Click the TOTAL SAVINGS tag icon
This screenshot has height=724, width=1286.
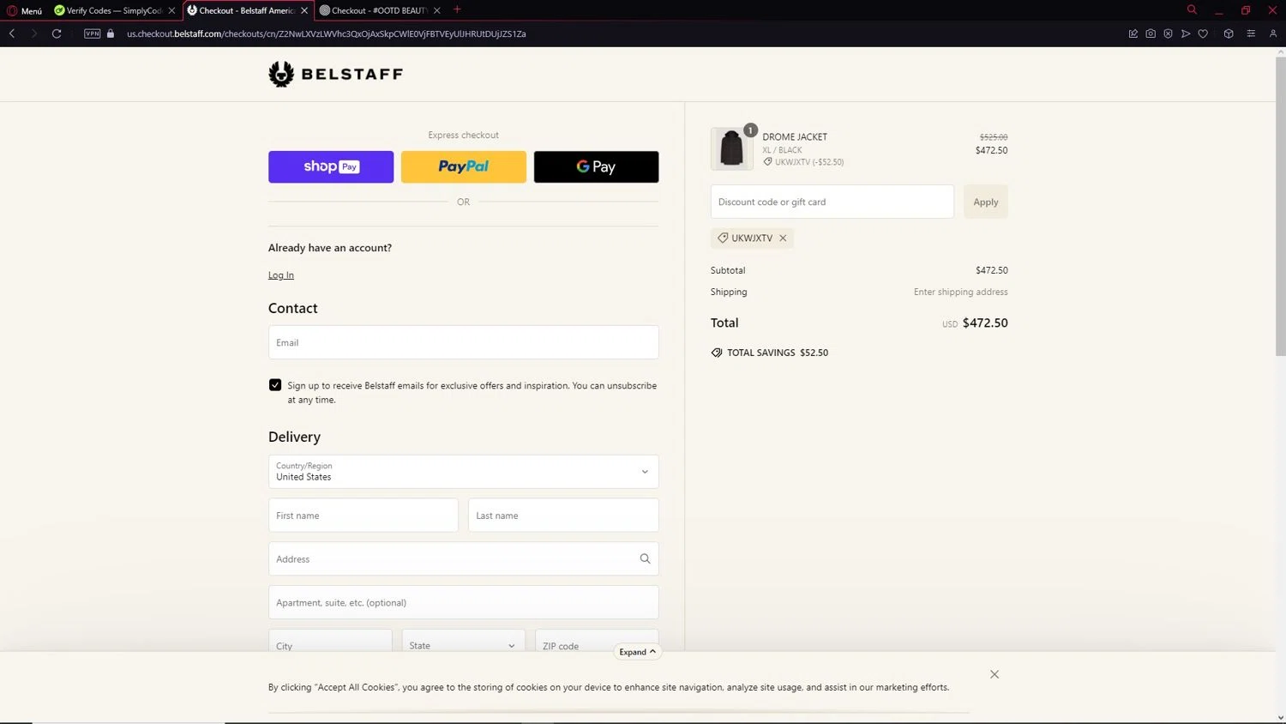pyautogui.click(x=717, y=353)
